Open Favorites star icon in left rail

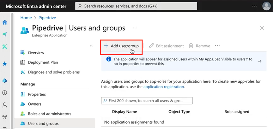click(5, 64)
